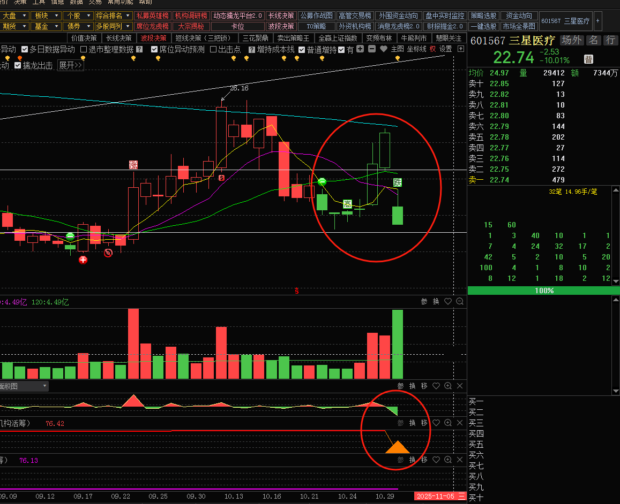Image resolution: width=620 pixels, height=504 pixels.
Task: Favorite the 面积图 panel with heart icon
Action: point(436,386)
